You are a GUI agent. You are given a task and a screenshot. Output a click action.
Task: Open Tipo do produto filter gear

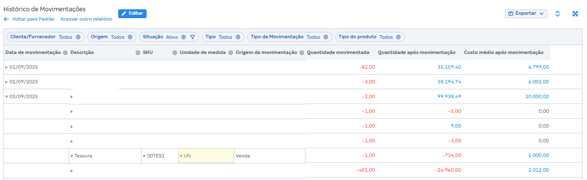(398, 37)
